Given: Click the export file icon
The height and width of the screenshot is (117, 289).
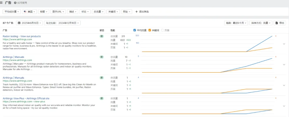Looking at the screenshot, I should point(277,23).
